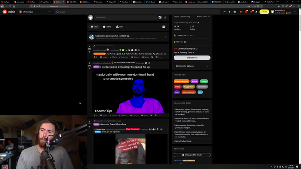
Task: Remove the Patch Notes post
Action: click(x=135, y=57)
